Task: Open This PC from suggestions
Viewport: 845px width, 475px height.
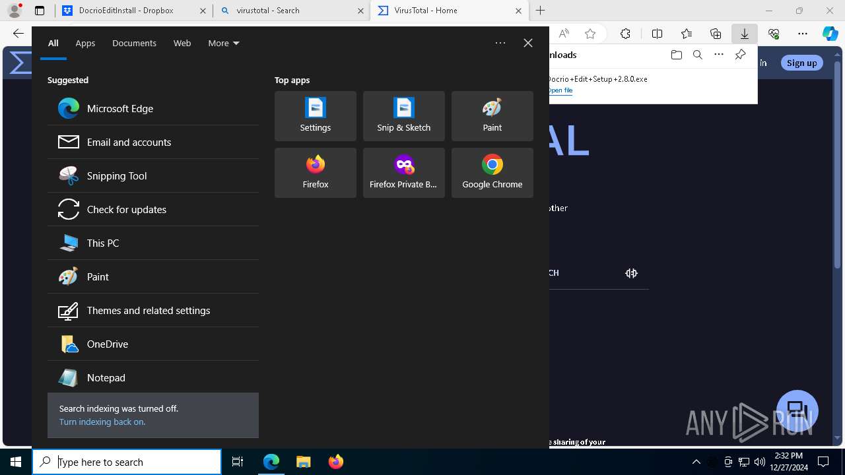Action: click(153, 243)
